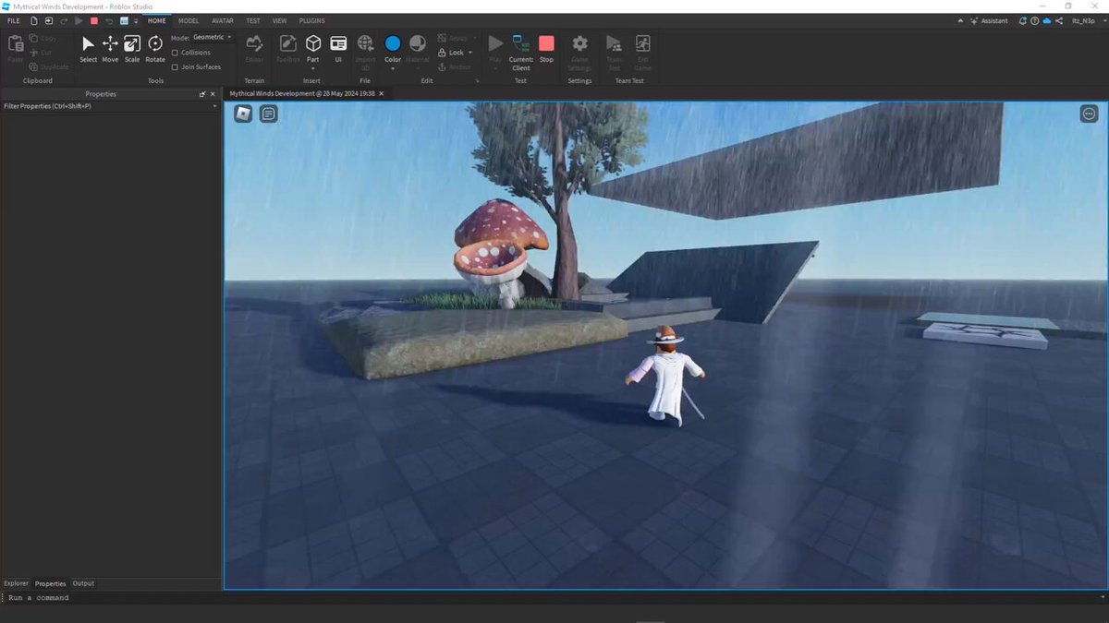
Task: Open the Properties filter dropdown arrow
Action: [x=215, y=106]
